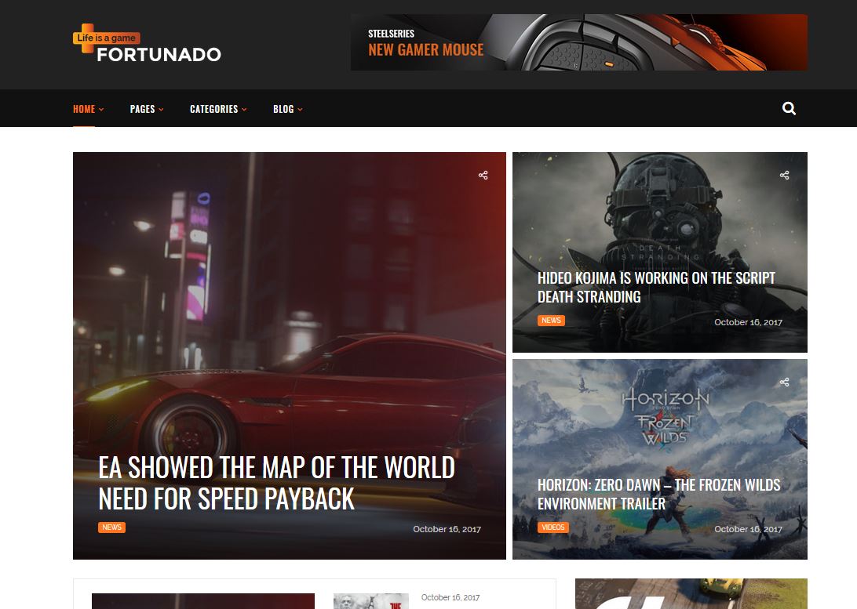
Task: Expand the Home dropdown chevron
Action: [x=101, y=110]
